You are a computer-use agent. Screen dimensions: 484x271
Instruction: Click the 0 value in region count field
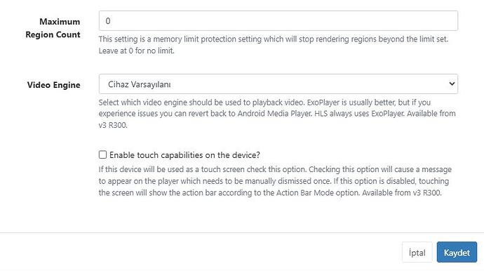coord(108,20)
